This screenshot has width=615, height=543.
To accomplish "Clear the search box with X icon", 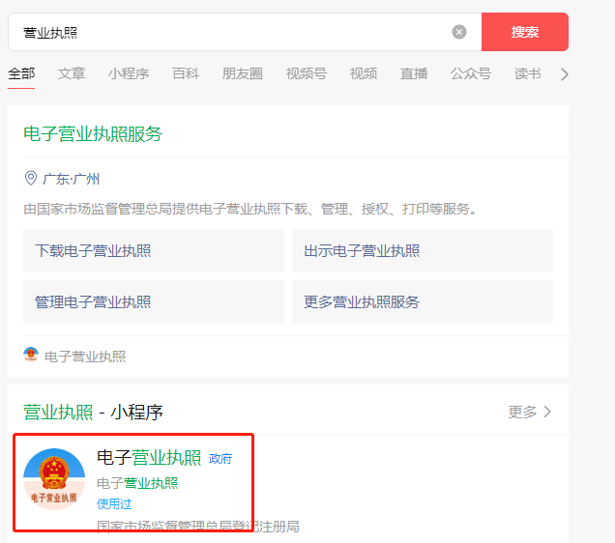I will [459, 32].
